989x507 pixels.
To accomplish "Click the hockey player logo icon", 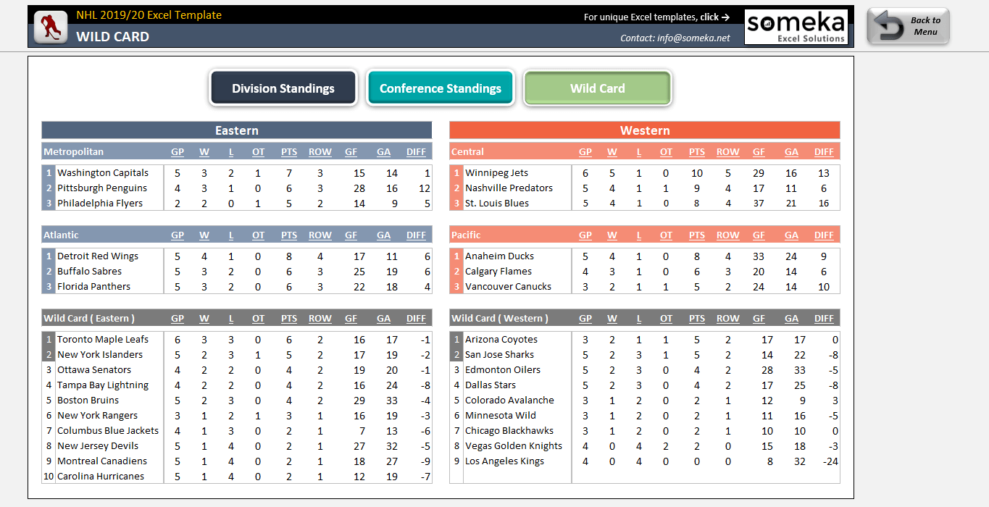I will point(49,27).
